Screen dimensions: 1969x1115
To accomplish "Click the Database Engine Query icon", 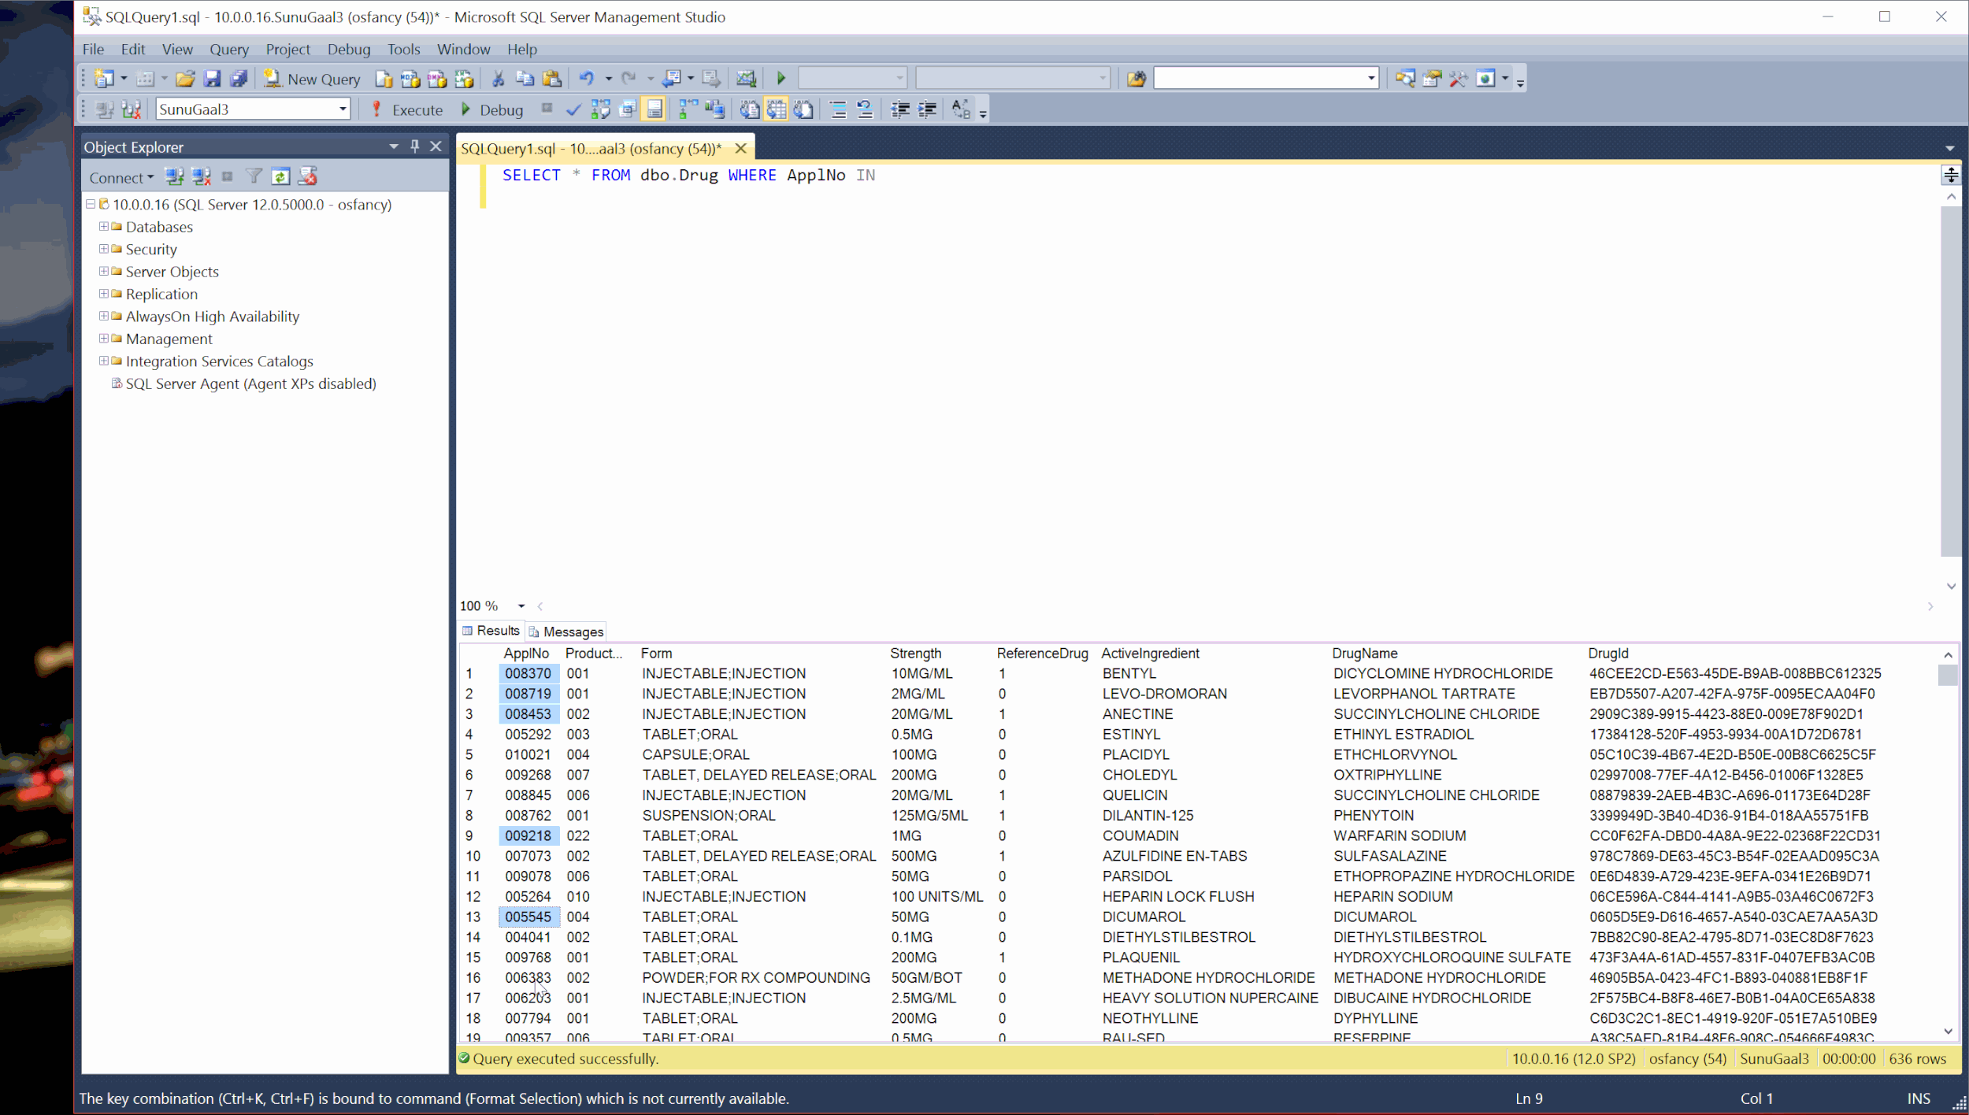I will click(x=384, y=79).
